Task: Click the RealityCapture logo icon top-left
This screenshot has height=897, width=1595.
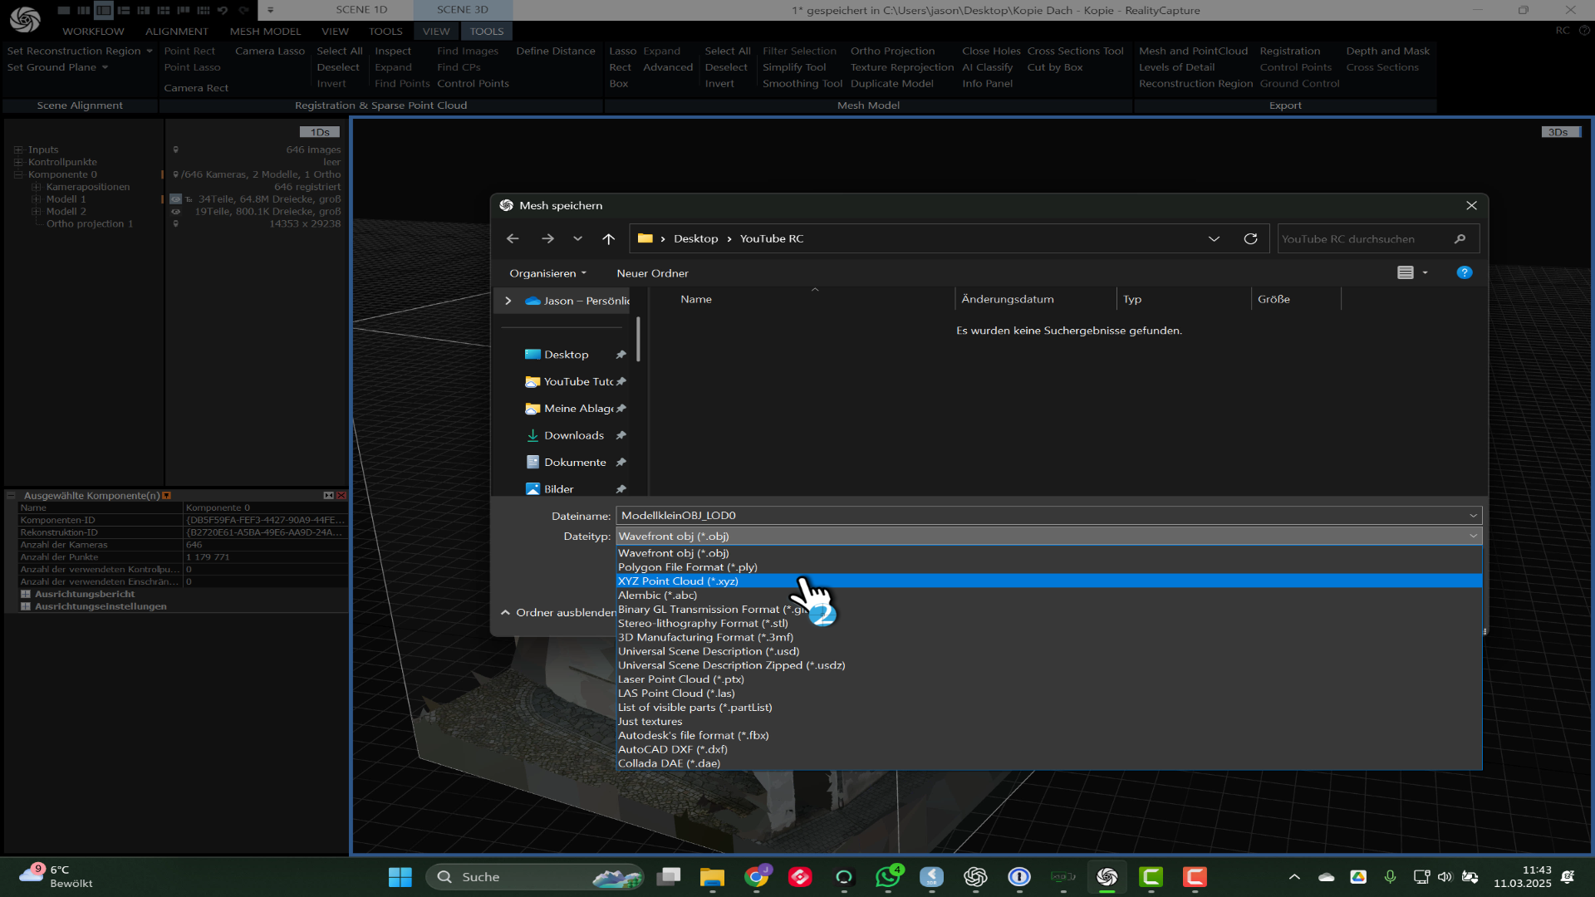Action: (25, 18)
